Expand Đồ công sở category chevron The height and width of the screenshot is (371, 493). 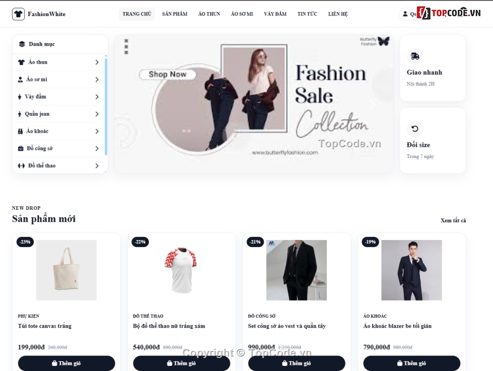click(x=97, y=149)
